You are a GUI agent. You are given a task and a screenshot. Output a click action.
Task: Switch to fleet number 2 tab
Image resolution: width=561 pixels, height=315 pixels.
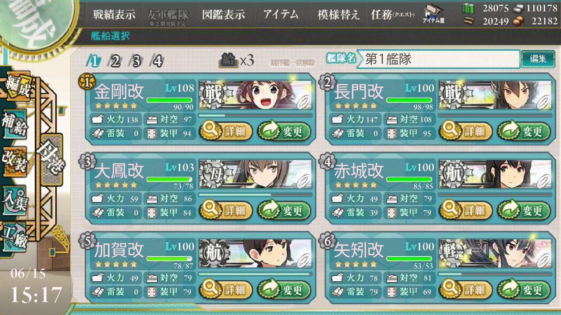(x=115, y=61)
